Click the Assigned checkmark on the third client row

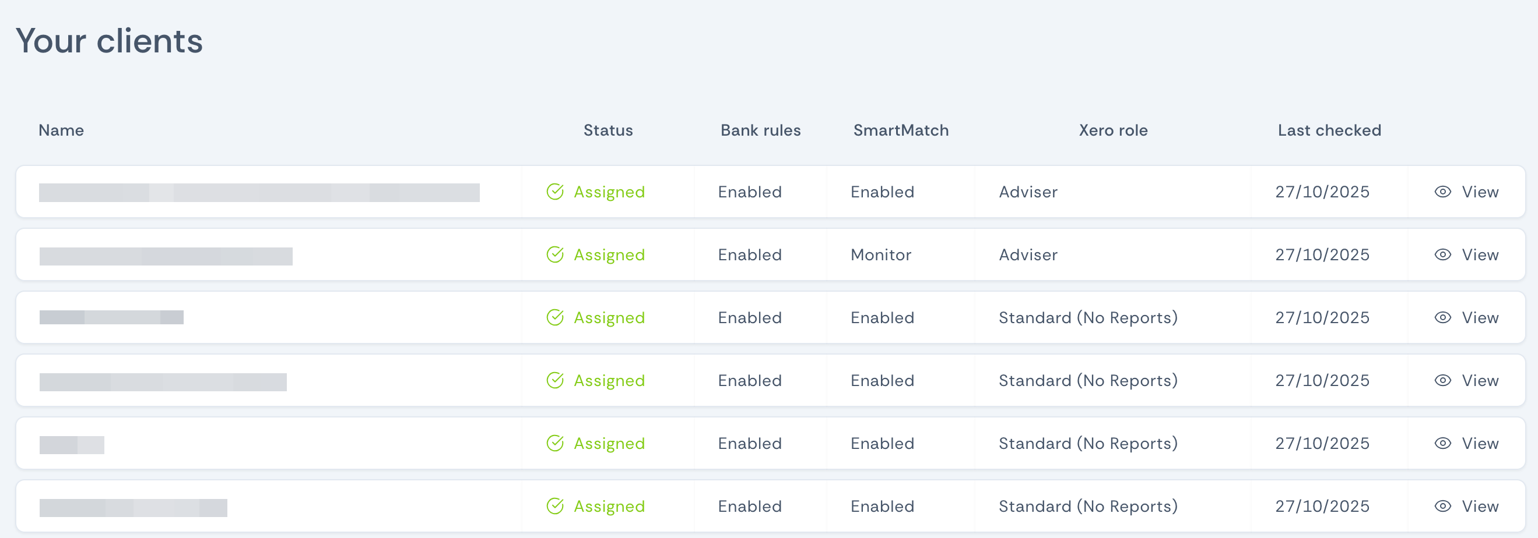click(555, 317)
